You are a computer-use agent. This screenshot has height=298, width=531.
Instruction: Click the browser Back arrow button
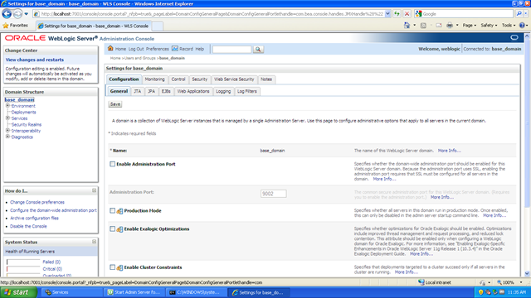tap(7, 14)
